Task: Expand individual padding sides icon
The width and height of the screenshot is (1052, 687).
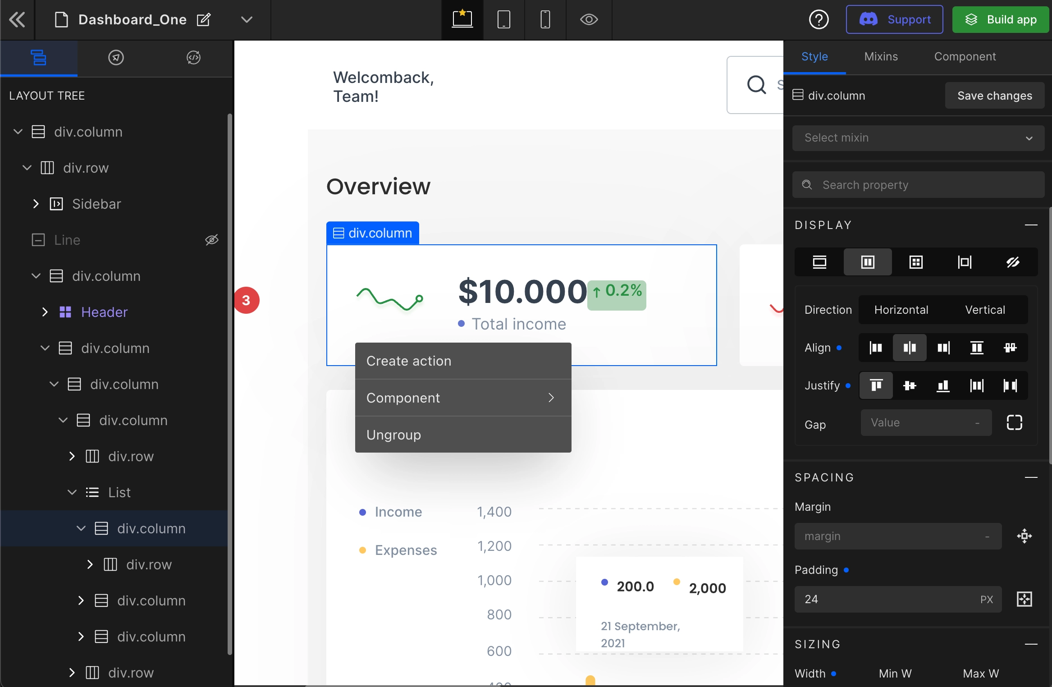Action: [x=1024, y=600]
